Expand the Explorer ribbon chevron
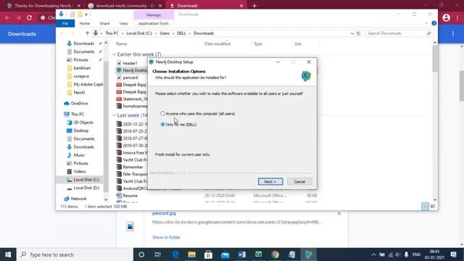The image size is (464, 261). (x=426, y=23)
